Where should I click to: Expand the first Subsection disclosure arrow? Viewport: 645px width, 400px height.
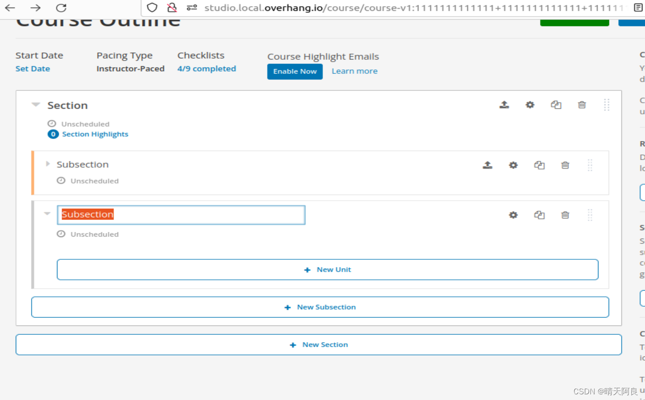47,164
